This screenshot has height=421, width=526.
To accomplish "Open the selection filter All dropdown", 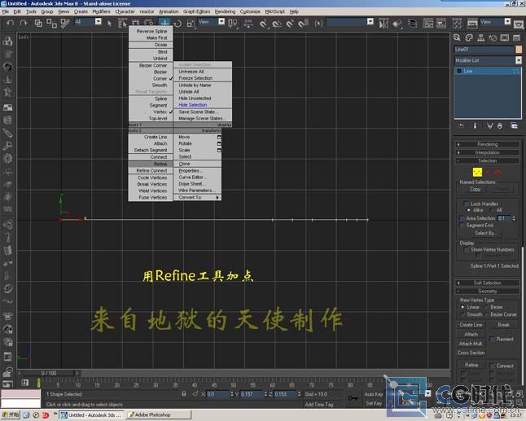I will tap(98, 22).
